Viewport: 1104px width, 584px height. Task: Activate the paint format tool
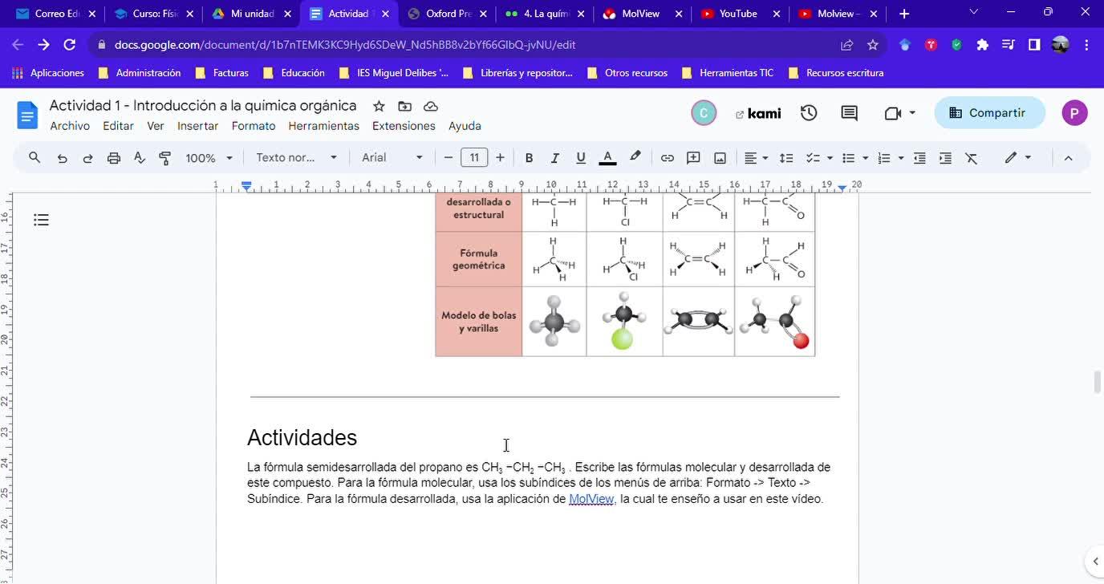coord(165,158)
